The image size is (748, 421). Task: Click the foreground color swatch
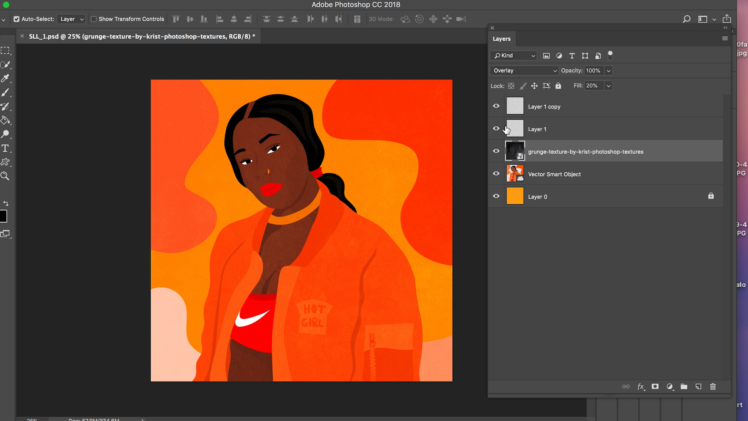coord(4,216)
